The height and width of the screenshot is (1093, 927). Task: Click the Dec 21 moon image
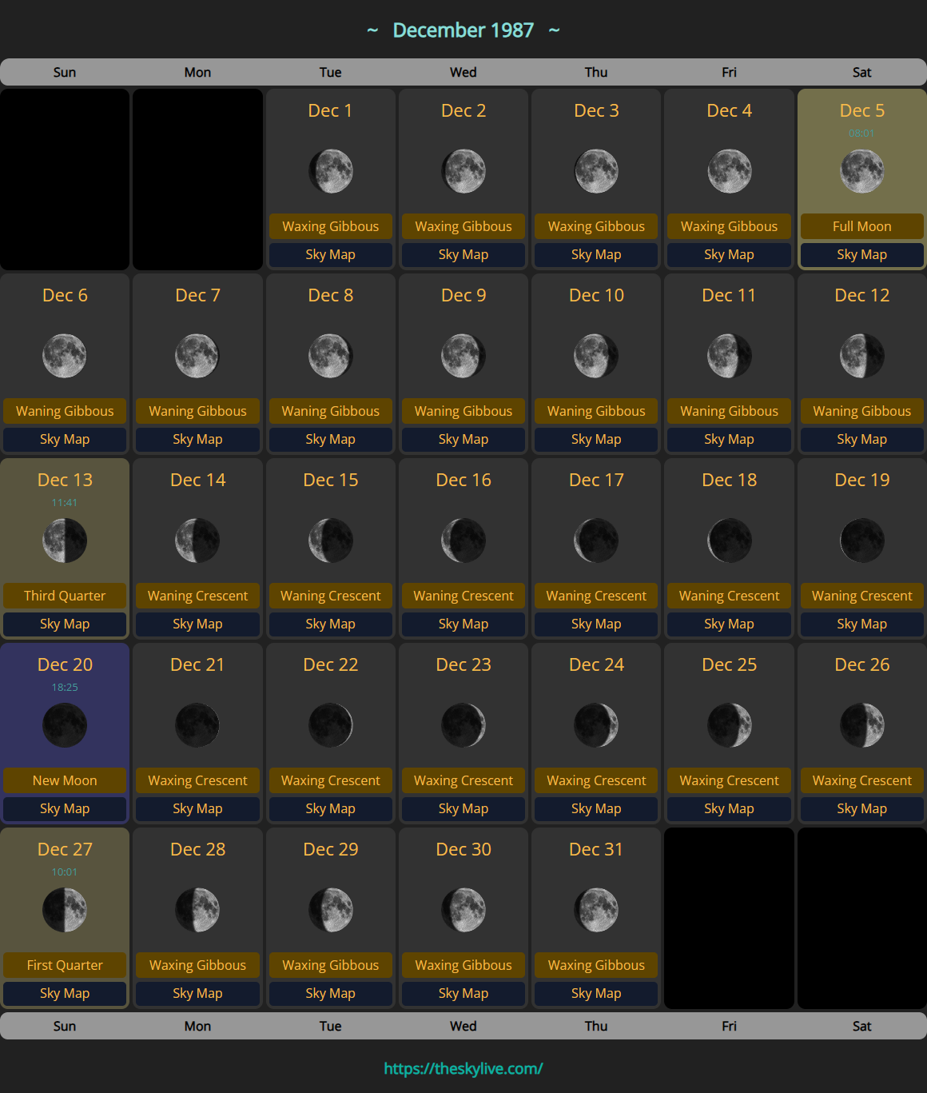click(197, 725)
